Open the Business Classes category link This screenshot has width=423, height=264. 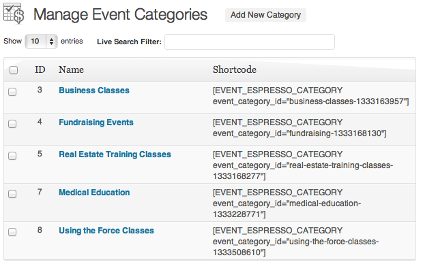click(x=94, y=90)
